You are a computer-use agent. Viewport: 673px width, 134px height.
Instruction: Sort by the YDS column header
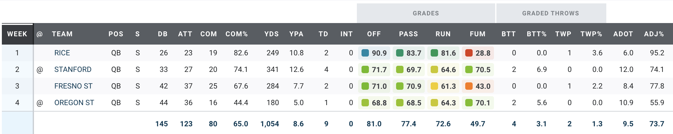coord(271,34)
